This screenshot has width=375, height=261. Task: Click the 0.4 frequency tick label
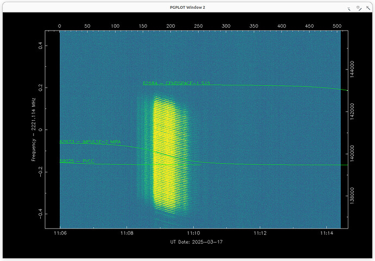coord(40,46)
